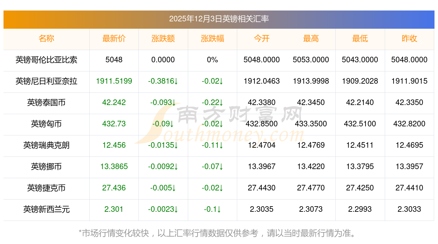Screen dimensions: 438x244
Task: Click change amount -0.005↓
Action: point(163,188)
